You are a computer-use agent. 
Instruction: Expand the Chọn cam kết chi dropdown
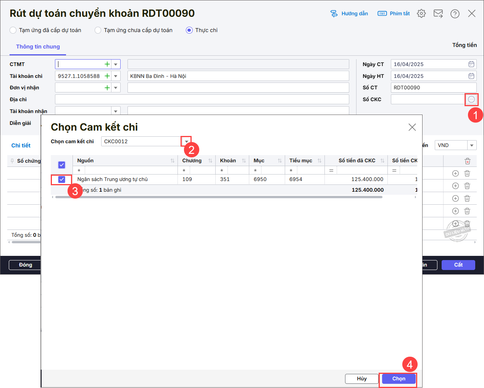click(186, 142)
